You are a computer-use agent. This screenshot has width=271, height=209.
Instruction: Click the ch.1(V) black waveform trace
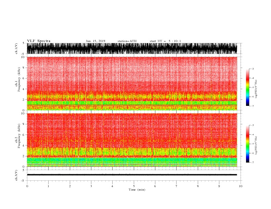tap(132, 48)
